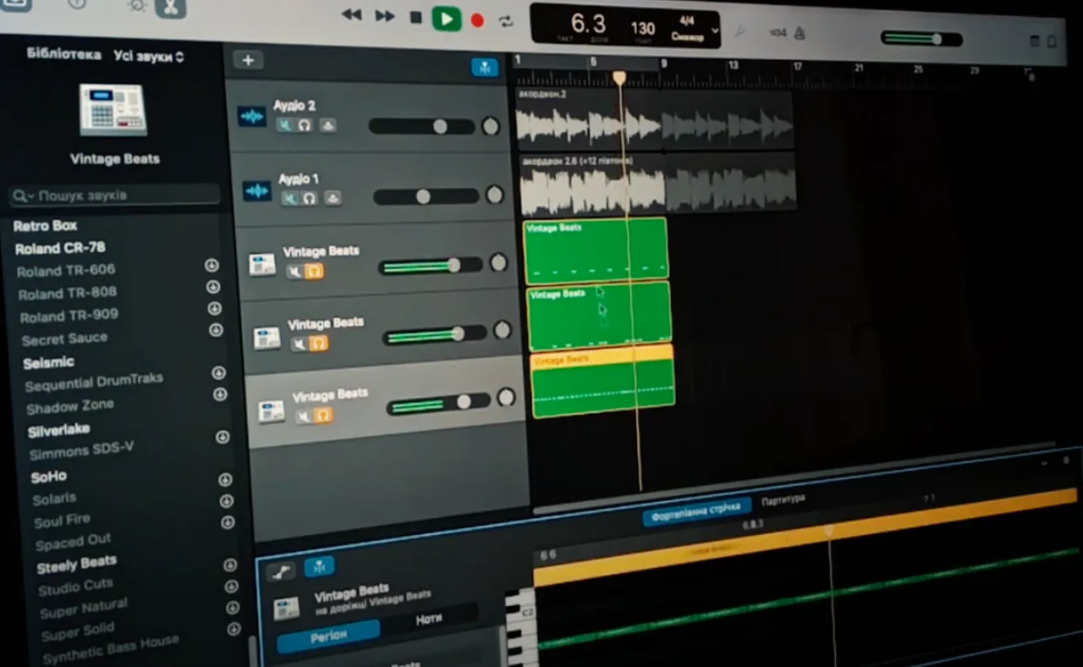This screenshot has height=667, width=1083.
Task: Solo the 'Аудіо 1' track with headphones
Action: (x=310, y=198)
